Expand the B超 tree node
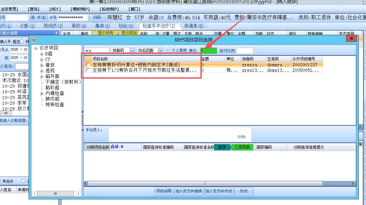 point(42,54)
